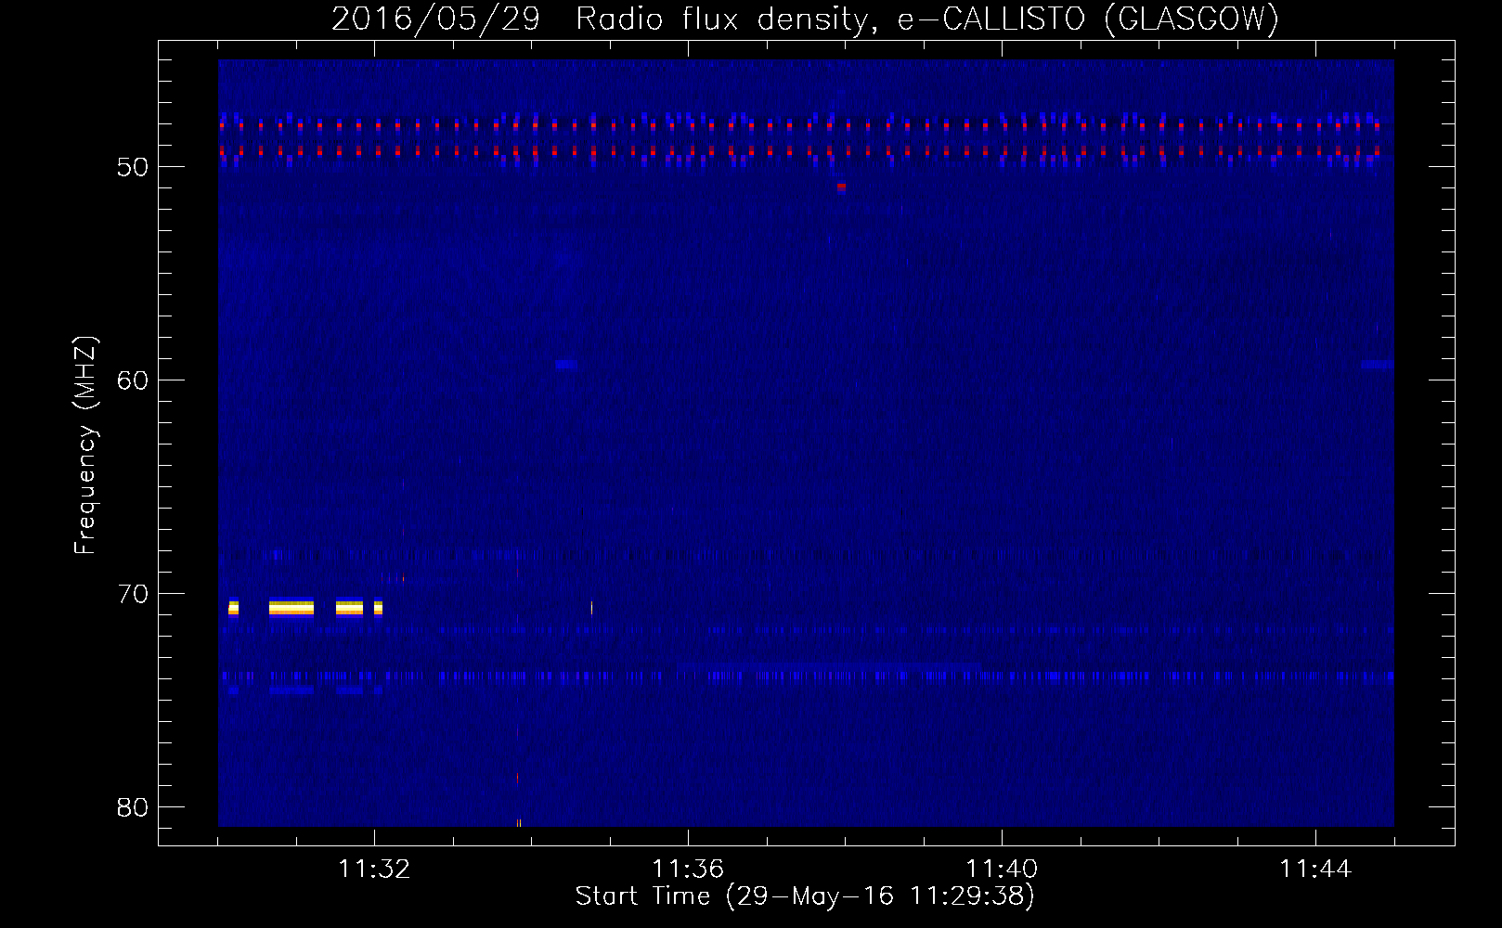The width and height of the screenshot is (1502, 928).
Task: Click the 'Start Time (29-May-16 11:29:38)' label
Action: pos(805,896)
